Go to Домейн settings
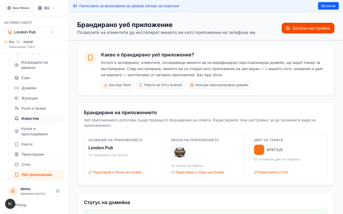Viewport: 343px width, 214px height. tap(38, 88)
